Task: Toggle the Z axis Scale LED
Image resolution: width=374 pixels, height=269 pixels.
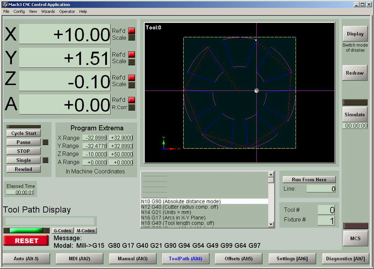Action: click(132, 85)
